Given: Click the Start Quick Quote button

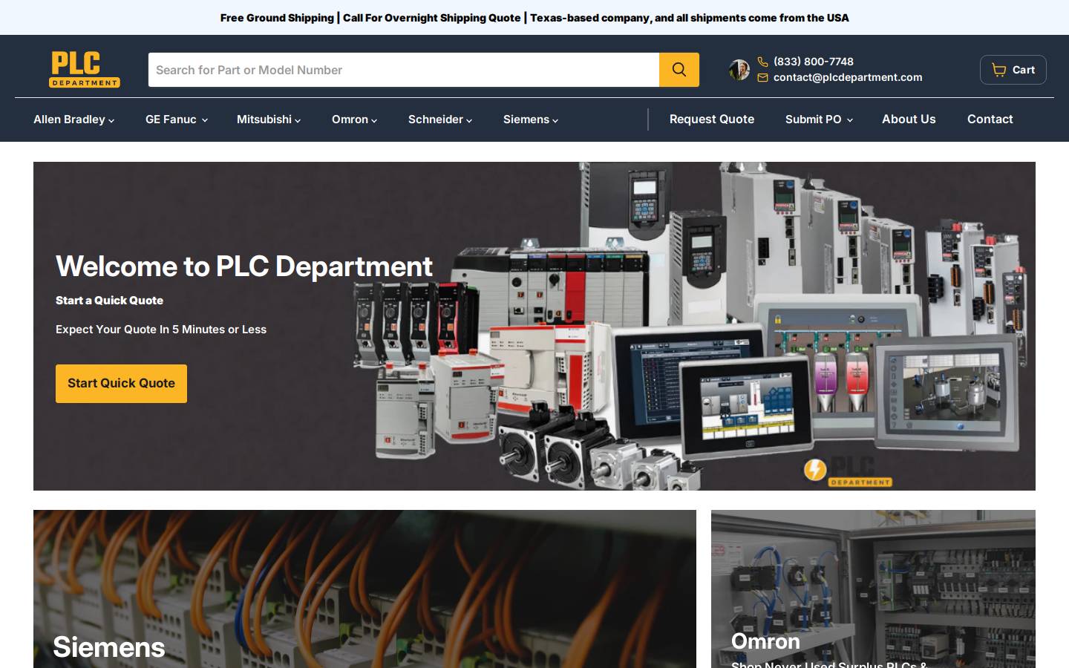Looking at the screenshot, I should [121, 384].
